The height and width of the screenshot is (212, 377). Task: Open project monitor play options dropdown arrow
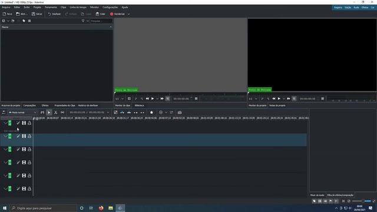pyautogui.click(x=284, y=98)
